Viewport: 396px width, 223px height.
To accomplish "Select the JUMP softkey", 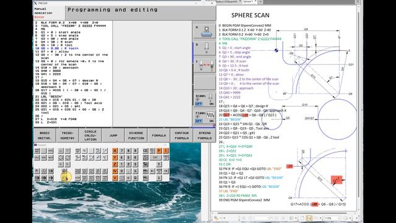I will (113, 136).
